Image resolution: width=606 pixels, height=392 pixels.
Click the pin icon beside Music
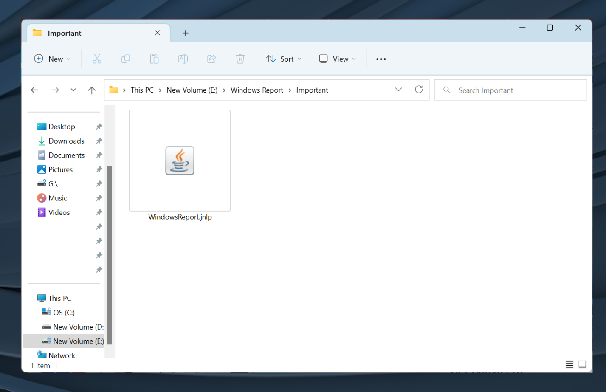click(x=99, y=198)
